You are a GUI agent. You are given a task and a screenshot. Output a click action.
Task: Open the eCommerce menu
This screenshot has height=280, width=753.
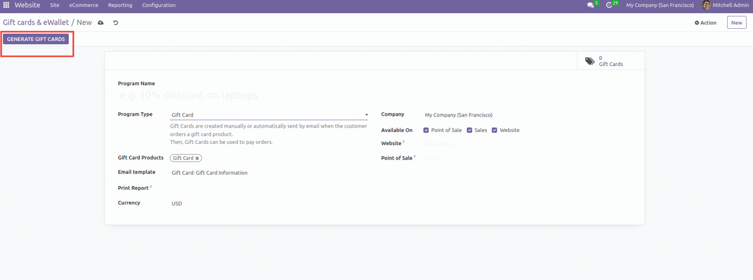click(x=84, y=5)
